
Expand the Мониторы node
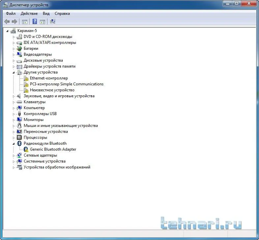tap(14, 120)
